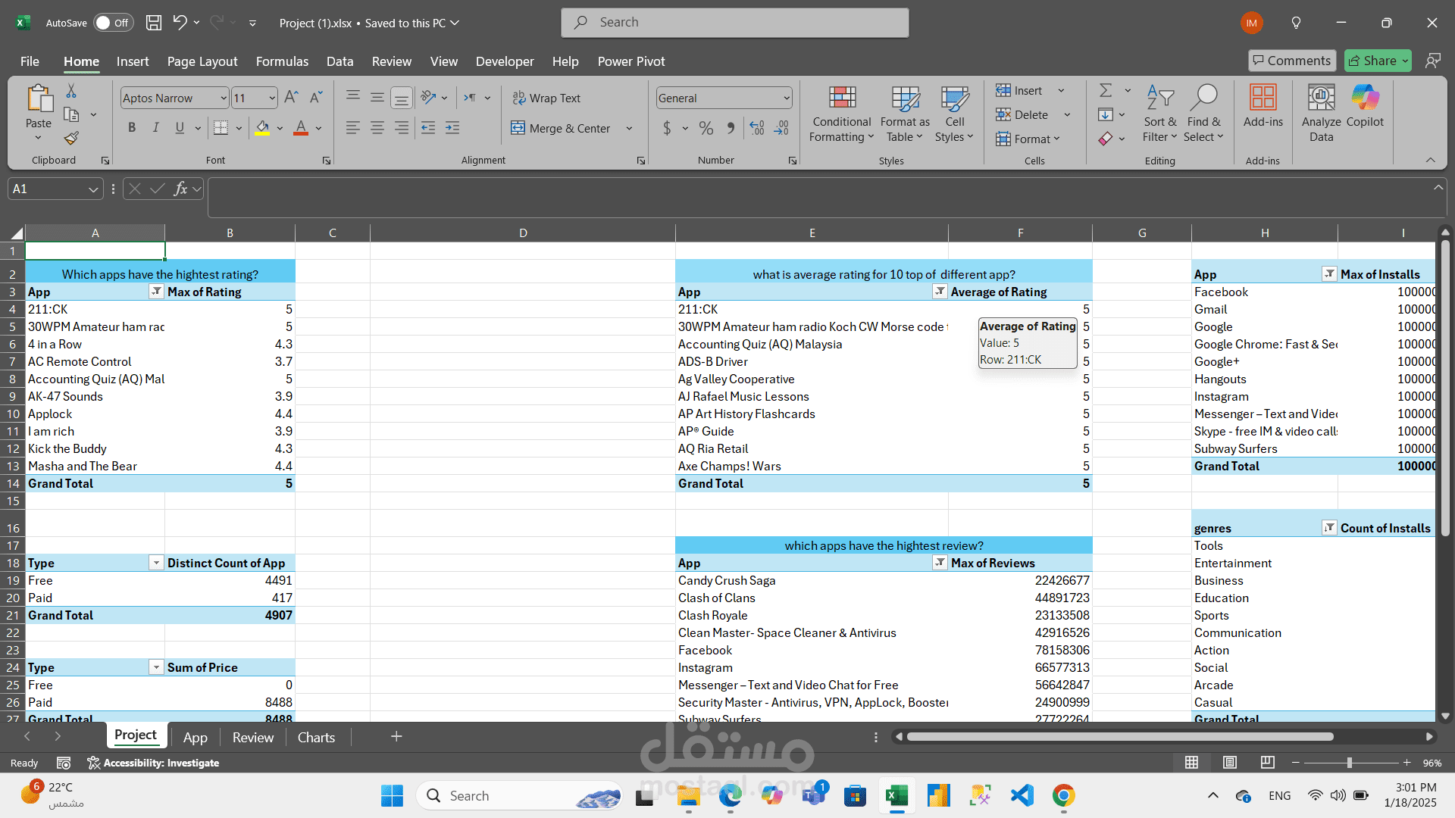Toggle Bottom Align alignment
Screen dimensions: 1455x818
point(402,98)
